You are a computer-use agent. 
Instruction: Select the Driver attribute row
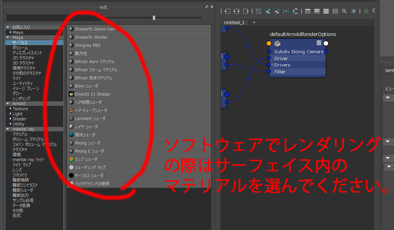297,58
